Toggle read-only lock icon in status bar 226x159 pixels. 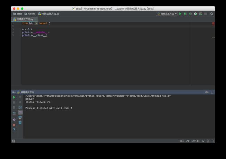[x=203, y=141]
